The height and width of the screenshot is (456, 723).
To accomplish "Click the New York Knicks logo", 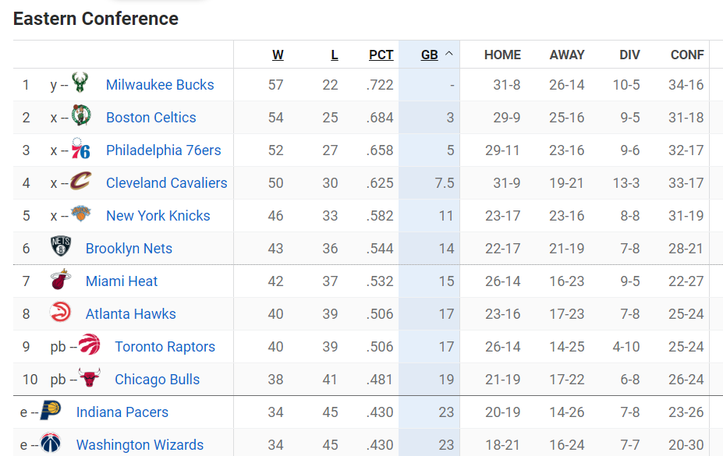I will pos(80,214).
